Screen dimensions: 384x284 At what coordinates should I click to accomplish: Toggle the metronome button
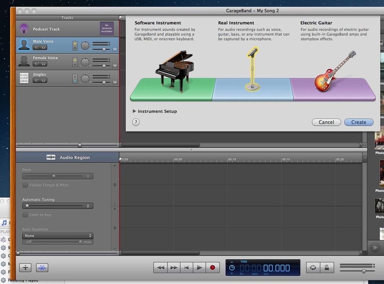pos(326,268)
